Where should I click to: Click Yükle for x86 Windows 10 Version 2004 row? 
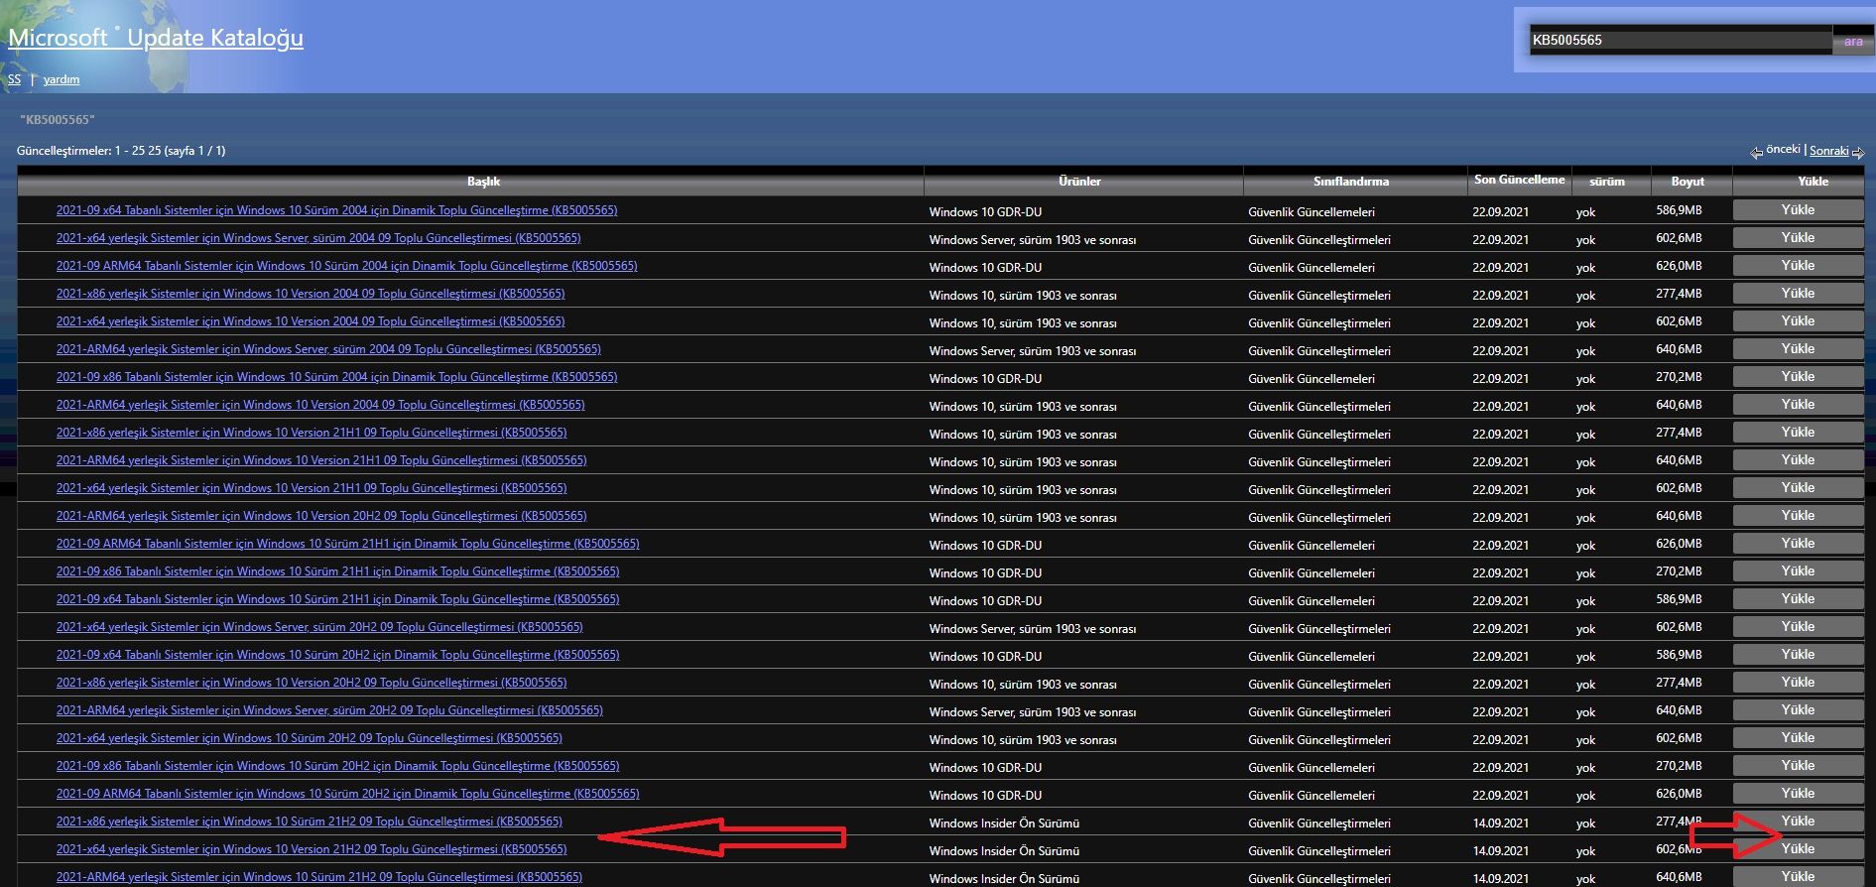click(1798, 294)
